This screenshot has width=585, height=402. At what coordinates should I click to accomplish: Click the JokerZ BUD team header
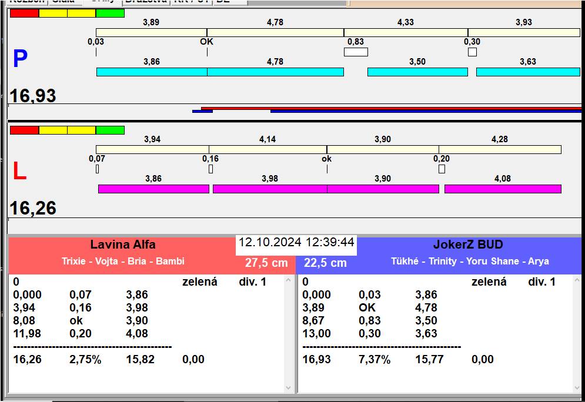[468, 245]
